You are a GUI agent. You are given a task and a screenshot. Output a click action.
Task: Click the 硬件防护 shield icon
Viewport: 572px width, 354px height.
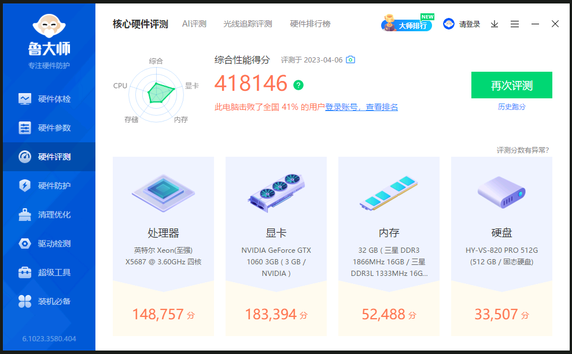click(x=25, y=186)
